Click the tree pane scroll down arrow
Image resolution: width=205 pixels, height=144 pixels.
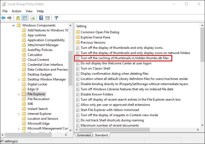click(x=70, y=130)
